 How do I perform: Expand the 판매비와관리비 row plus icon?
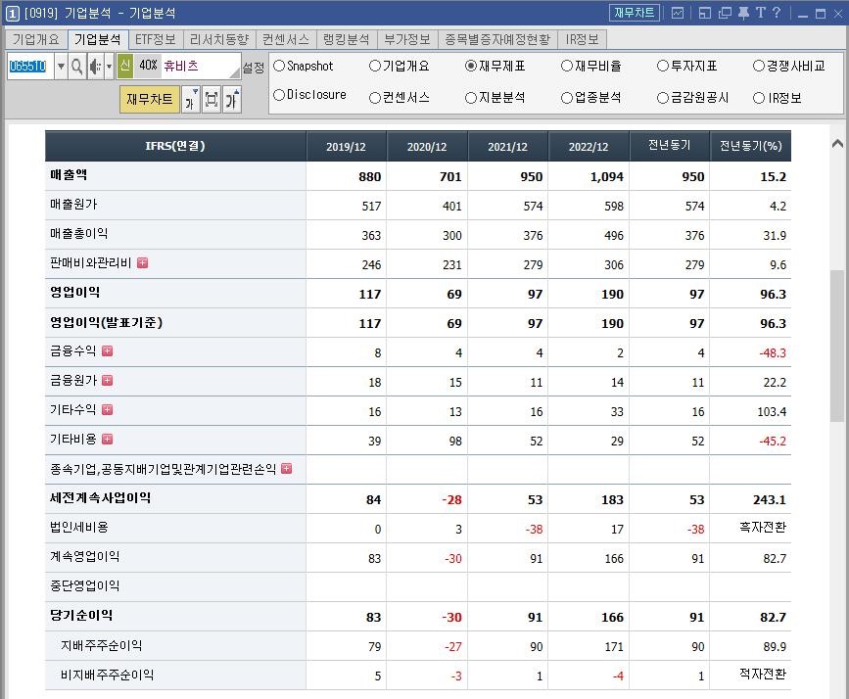pyautogui.click(x=142, y=262)
